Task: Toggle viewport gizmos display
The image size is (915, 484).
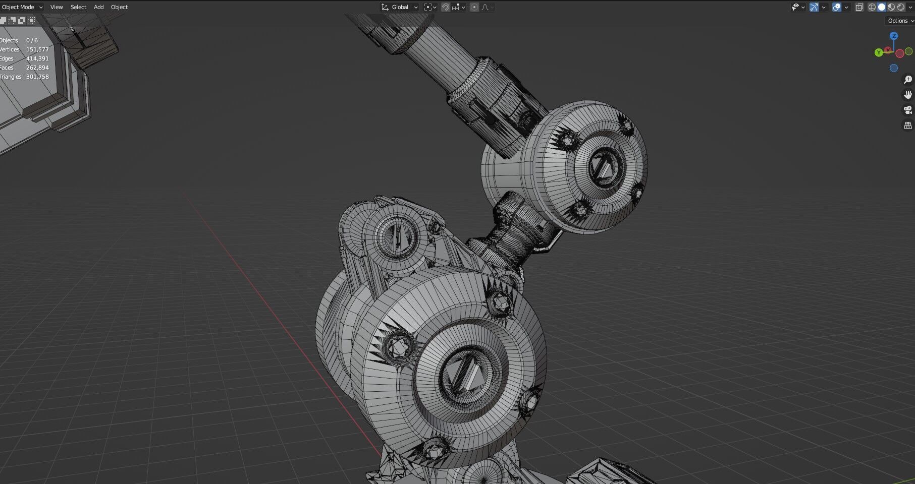Action: coord(814,7)
